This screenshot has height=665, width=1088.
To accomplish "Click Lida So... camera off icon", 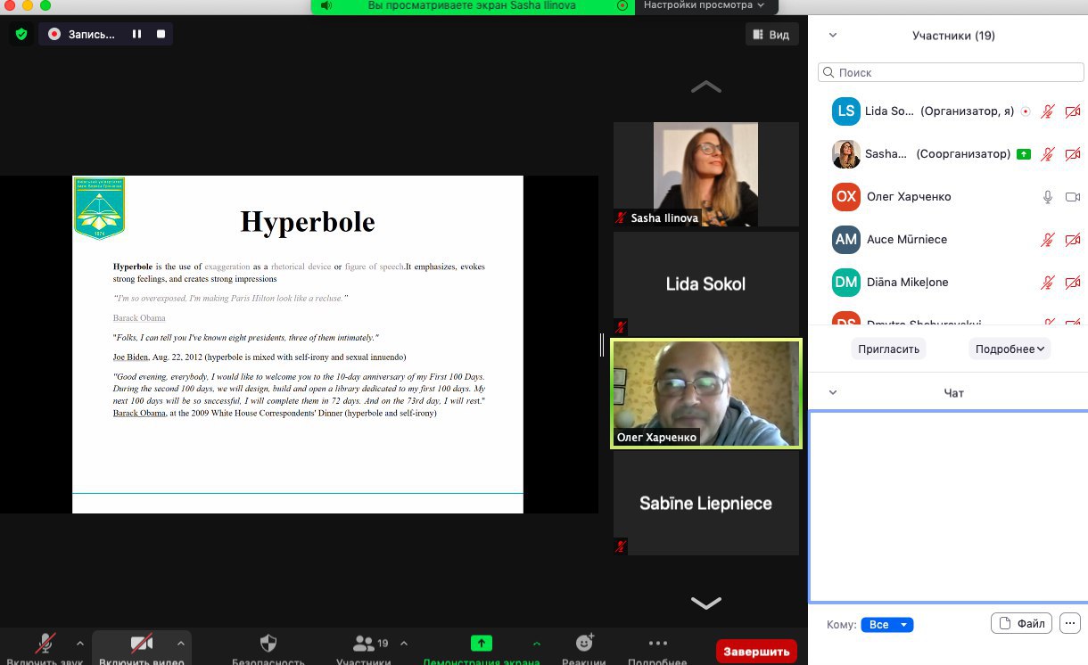I will click(x=1073, y=111).
